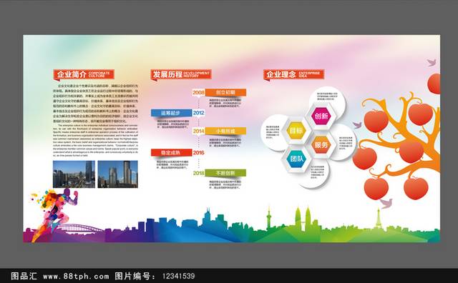Select the blue 团队 hexagon
Screen dimensions: 458x283
tap(296, 159)
